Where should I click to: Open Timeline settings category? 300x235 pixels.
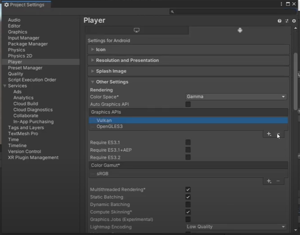point(17,146)
